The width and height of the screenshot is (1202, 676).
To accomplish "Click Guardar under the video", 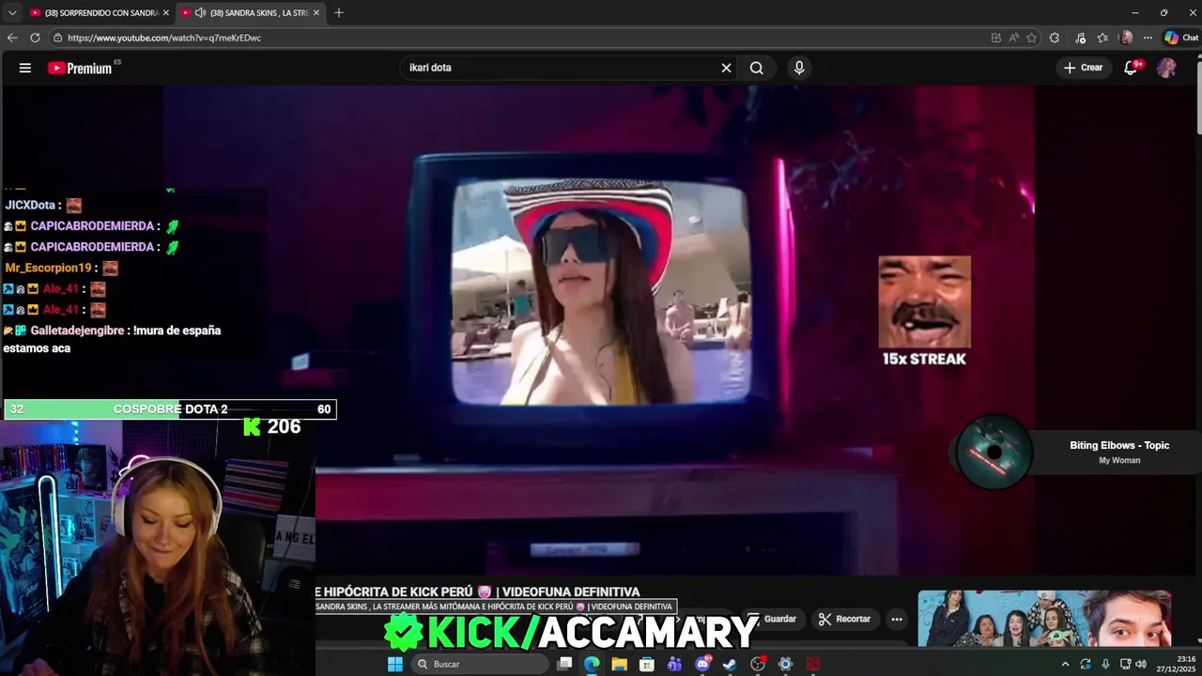I will click(x=773, y=619).
